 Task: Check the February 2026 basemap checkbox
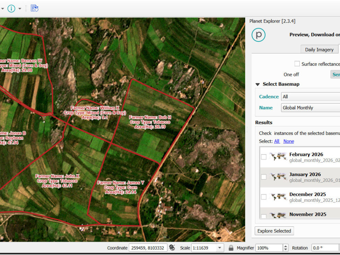coord(264,157)
